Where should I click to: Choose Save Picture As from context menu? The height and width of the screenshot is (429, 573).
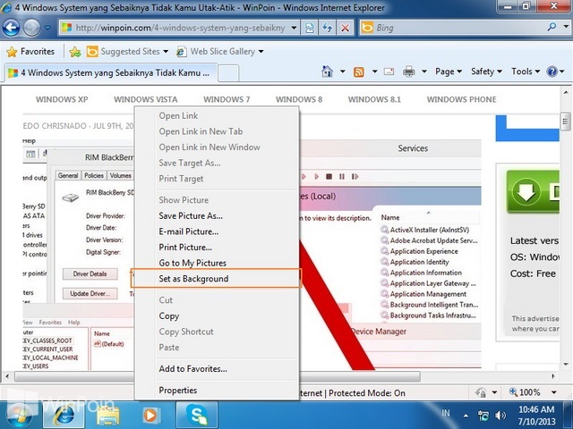tap(217, 216)
